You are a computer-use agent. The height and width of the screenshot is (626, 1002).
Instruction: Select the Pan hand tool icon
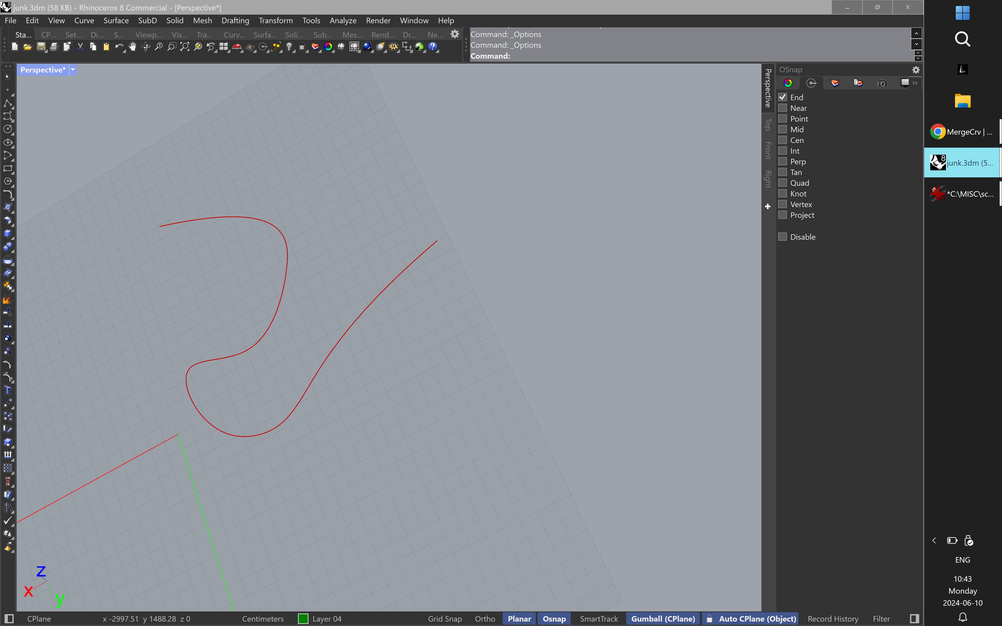(x=133, y=47)
